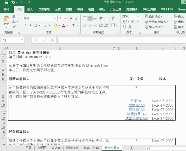The width and height of the screenshot is (186, 151).
Task: Open the number format 常规 dropdown
Action: tap(138, 17)
